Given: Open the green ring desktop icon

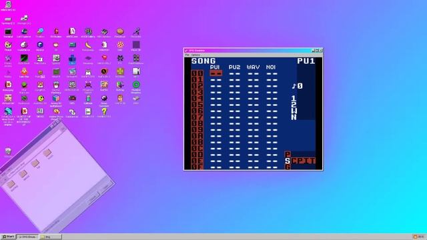Looking at the screenshot, I should (x=136, y=85).
